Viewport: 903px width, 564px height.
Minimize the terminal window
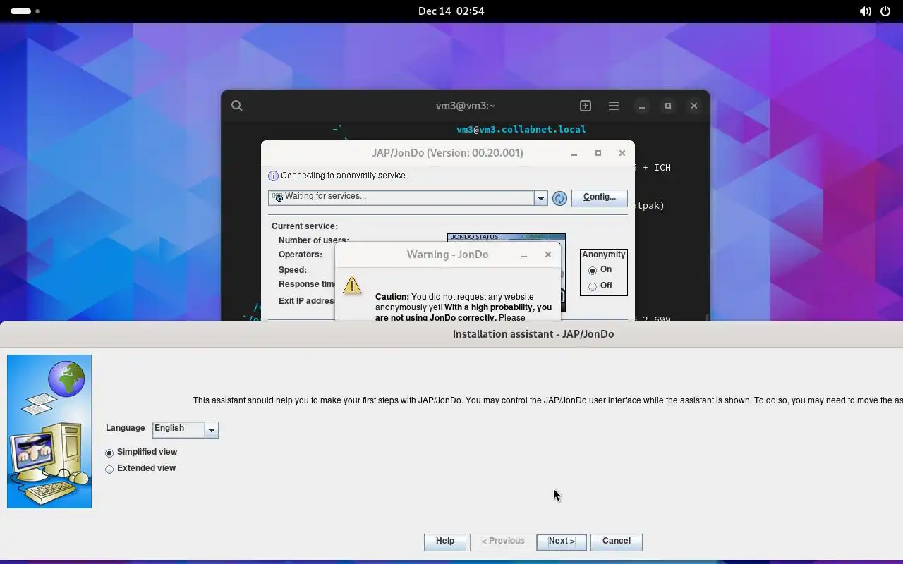[642, 106]
